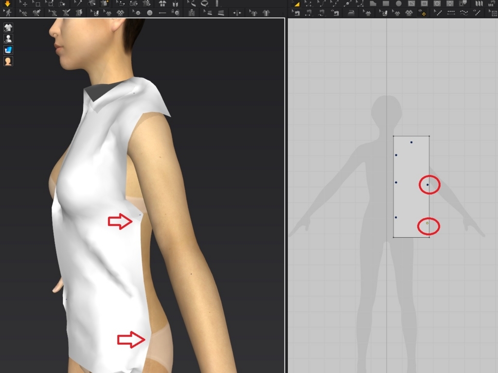This screenshot has height=373, width=498.
Task: Select the round four-hole Button tool
Action: [150, 13]
